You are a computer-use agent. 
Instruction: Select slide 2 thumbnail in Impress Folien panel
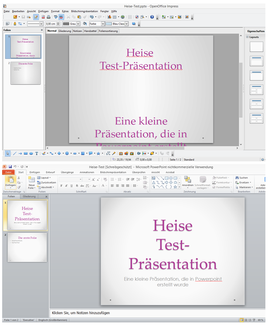[26, 73]
